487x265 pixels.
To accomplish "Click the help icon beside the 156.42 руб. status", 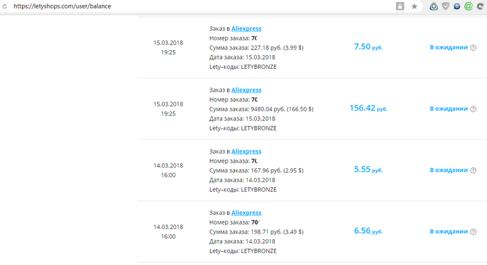I will (x=473, y=109).
